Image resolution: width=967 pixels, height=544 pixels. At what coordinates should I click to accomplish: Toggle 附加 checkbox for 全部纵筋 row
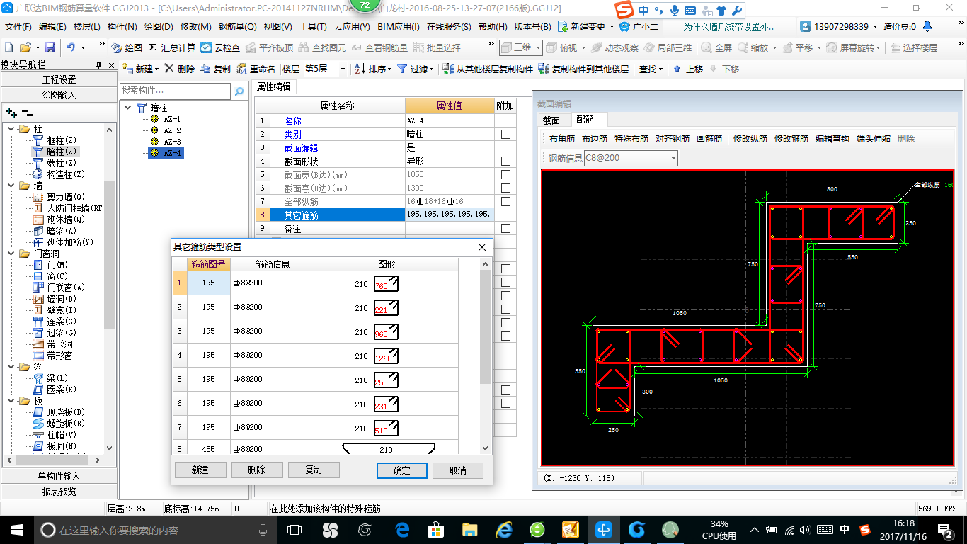505,202
